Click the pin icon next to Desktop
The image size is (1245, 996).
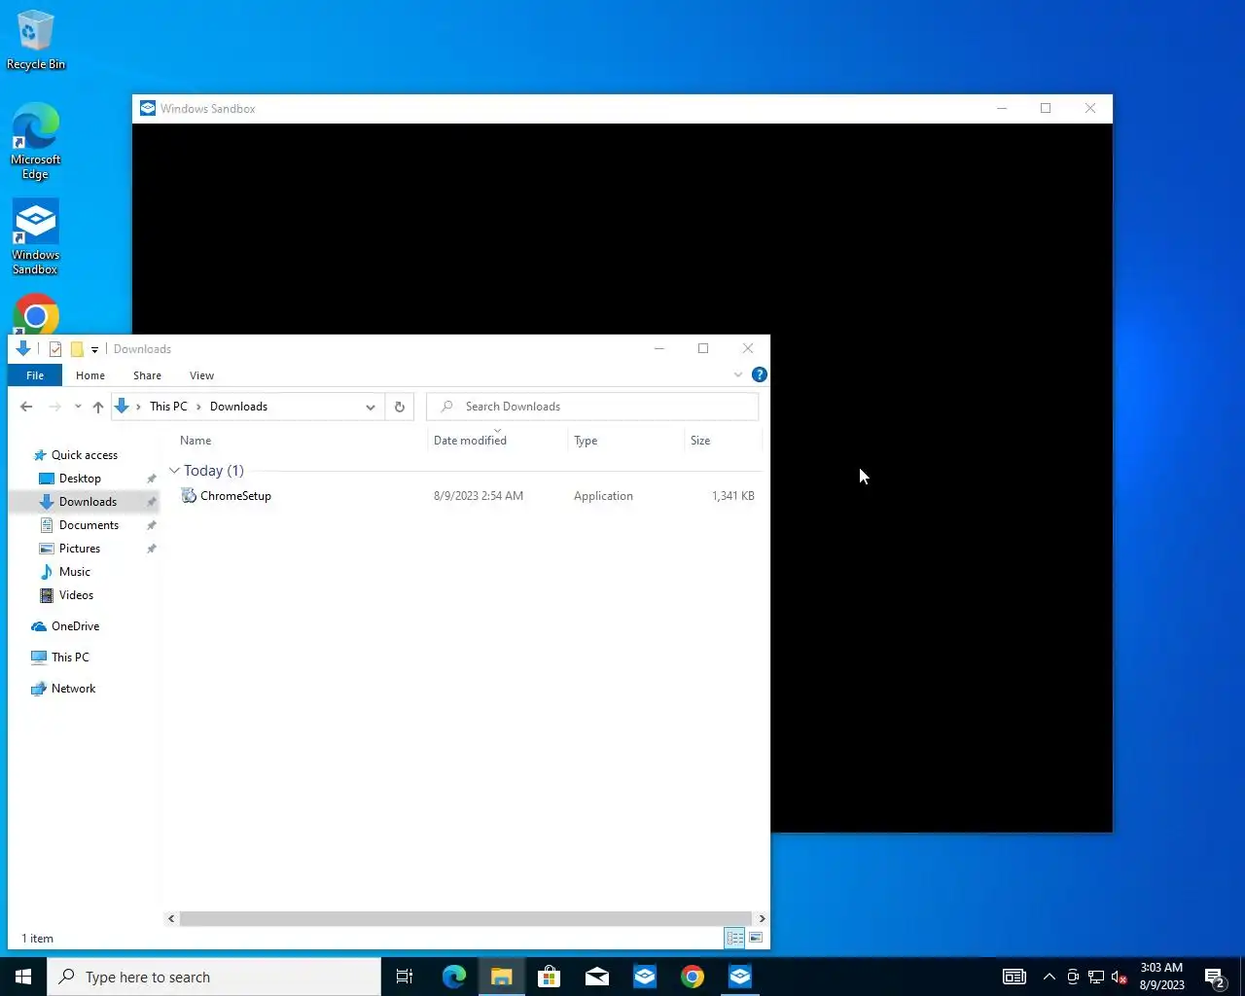(x=151, y=479)
